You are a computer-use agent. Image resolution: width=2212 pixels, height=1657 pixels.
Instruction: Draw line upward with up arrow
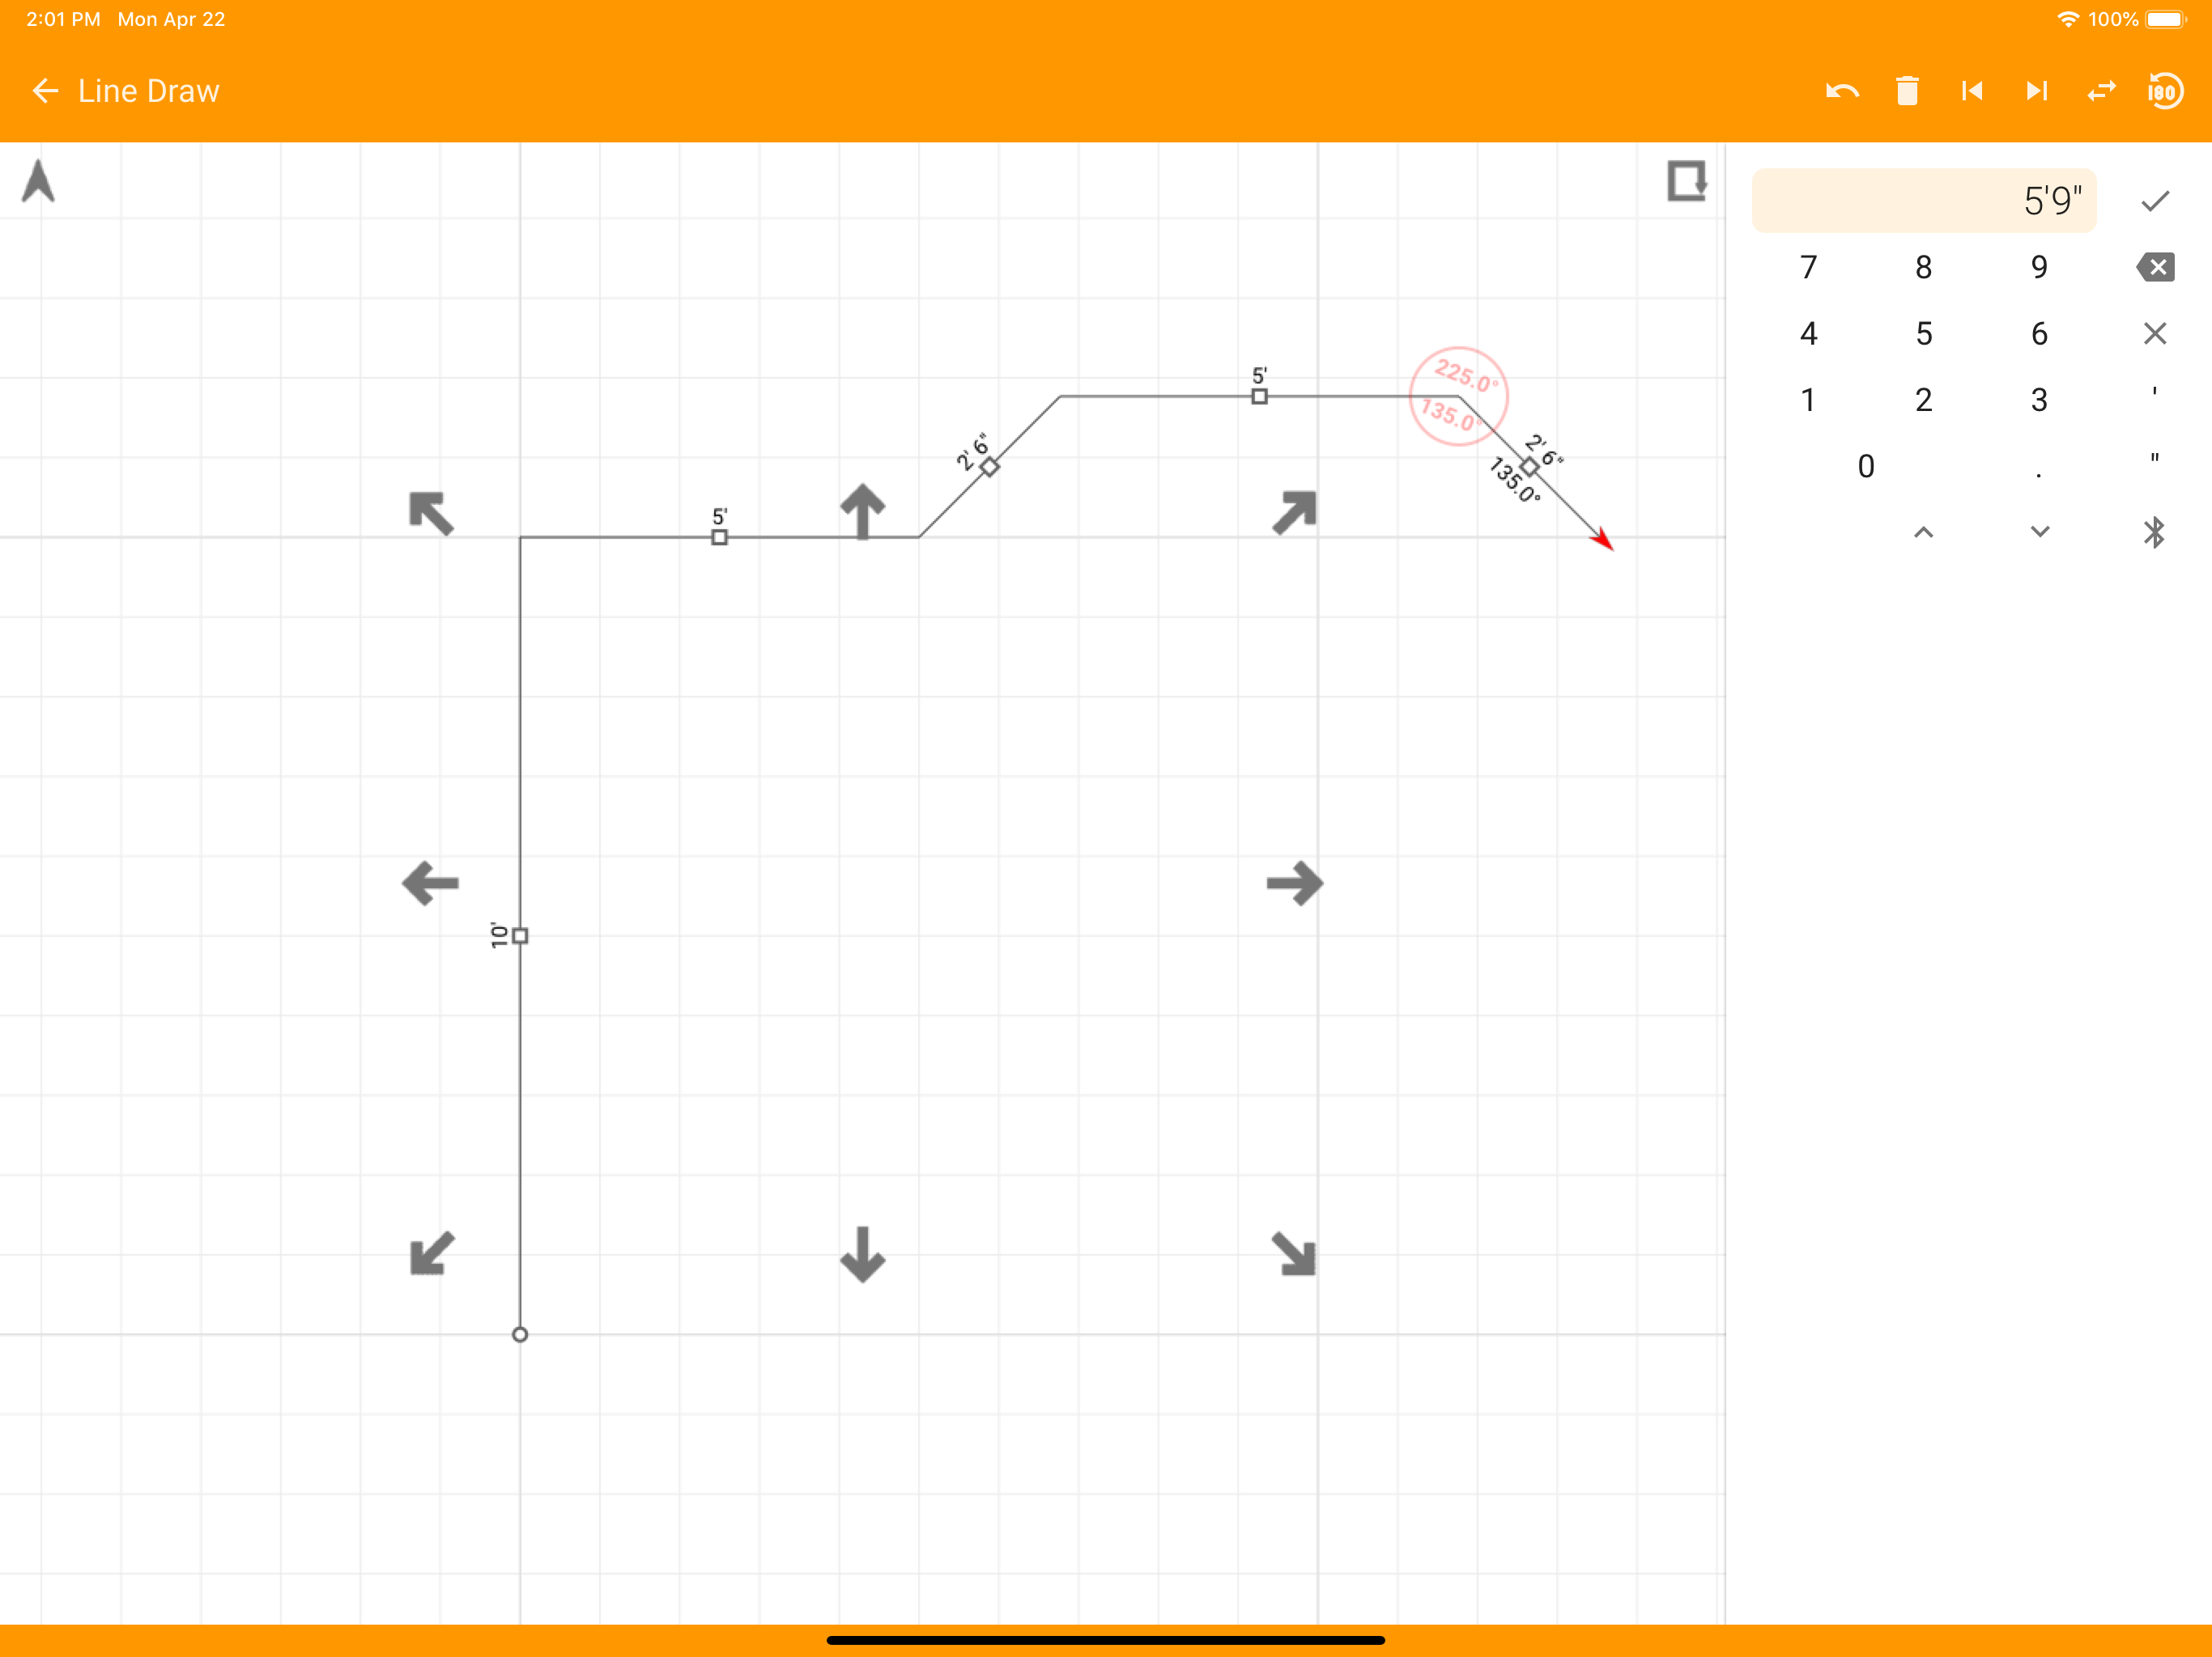[862, 511]
